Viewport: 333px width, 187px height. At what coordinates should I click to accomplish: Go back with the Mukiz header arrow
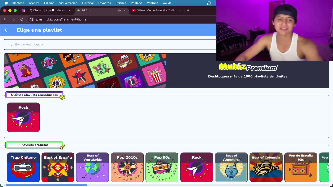pos(7,30)
